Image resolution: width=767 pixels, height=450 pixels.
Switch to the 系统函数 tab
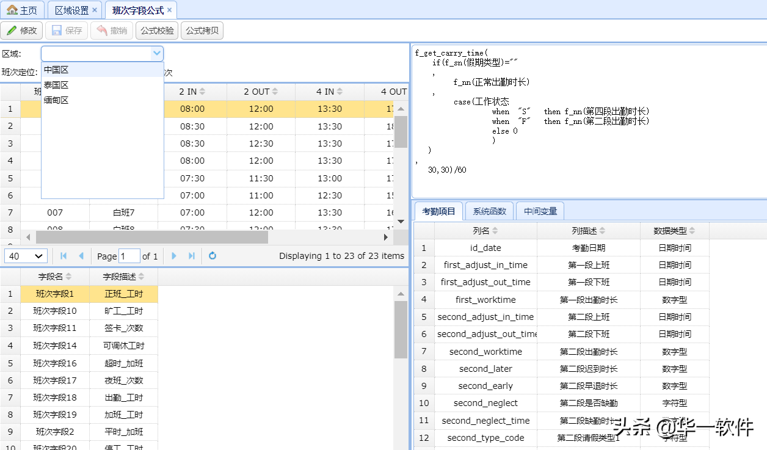tap(489, 211)
